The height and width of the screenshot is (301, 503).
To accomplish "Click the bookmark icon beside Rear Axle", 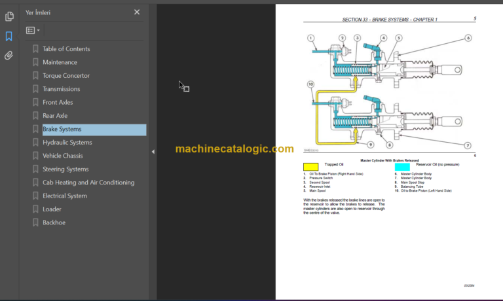I will [35, 116].
